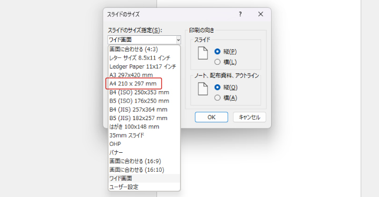This screenshot has width=379, height=197.
Task: Select Ledger Paper 11x17 インチ option
Action: tap(144, 66)
